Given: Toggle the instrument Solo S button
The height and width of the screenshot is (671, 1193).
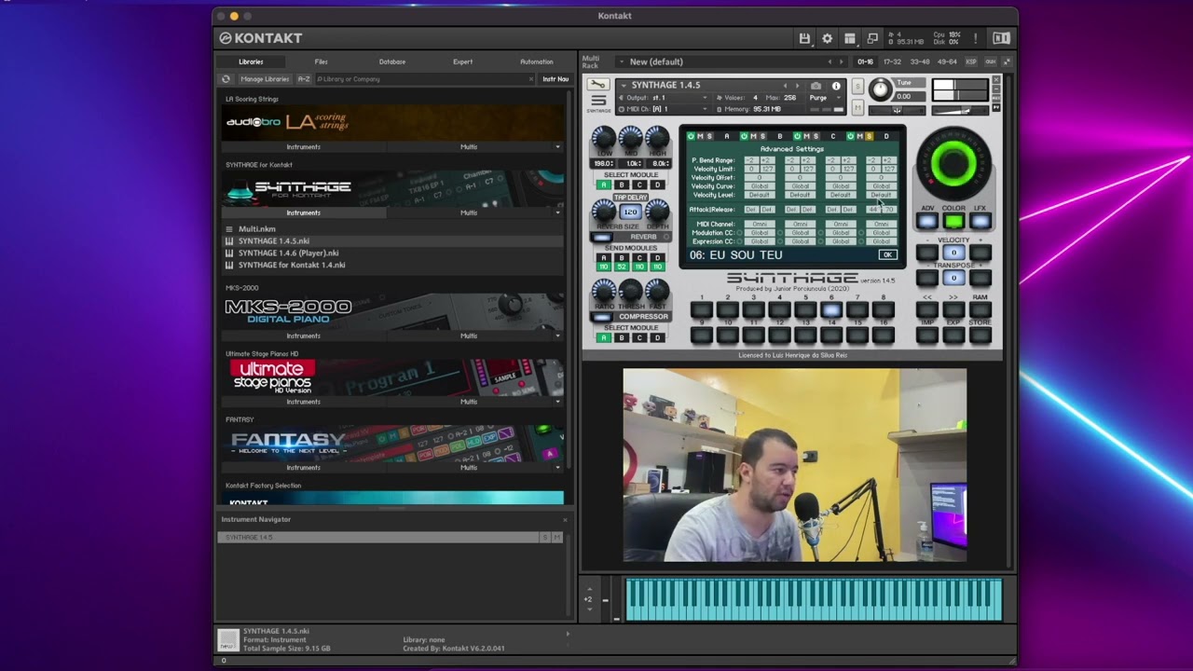Looking at the screenshot, I should 858,87.
